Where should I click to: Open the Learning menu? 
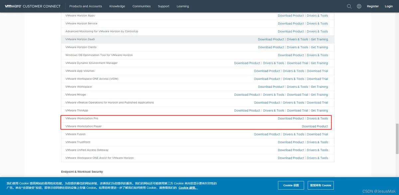coord(183,6)
